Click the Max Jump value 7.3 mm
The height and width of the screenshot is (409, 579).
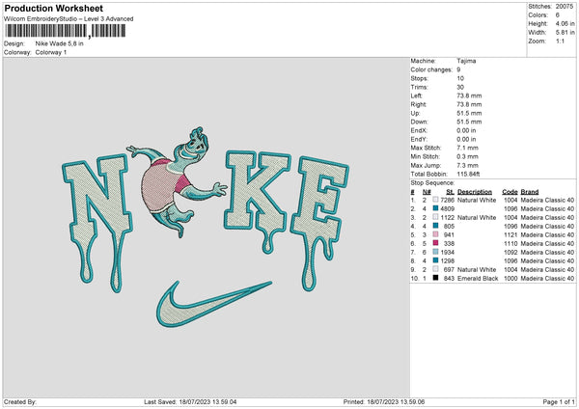[x=467, y=165]
